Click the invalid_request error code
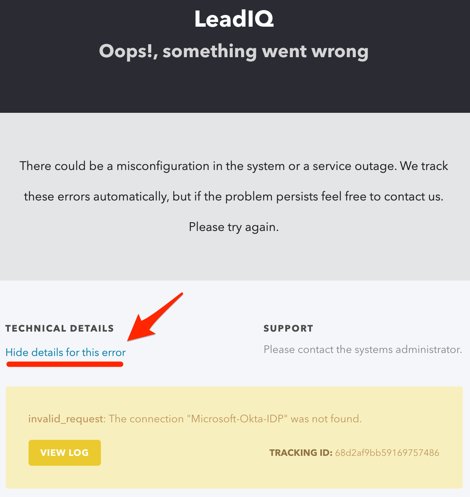Screen dimensions: 470x497 (66, 419)
